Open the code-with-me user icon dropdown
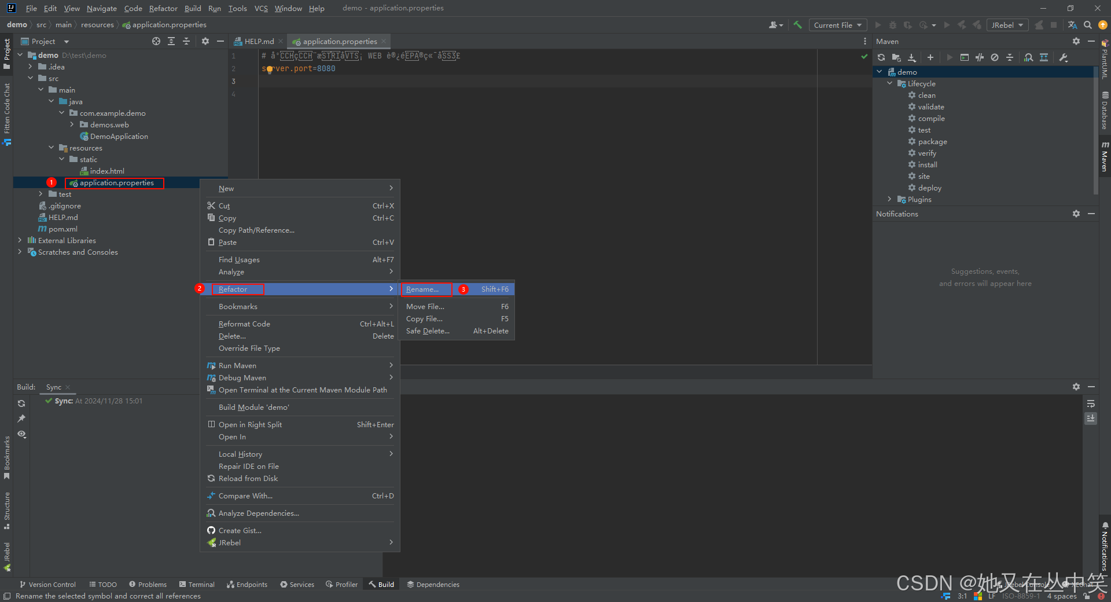 (776, 25)
